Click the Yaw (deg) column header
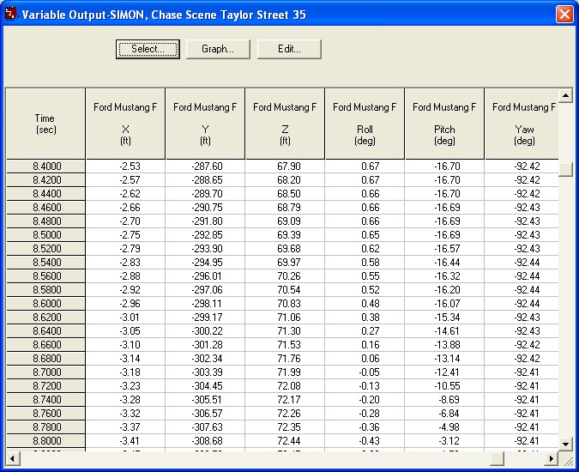This screenshot has width=579, height=472. click(522, 124)
